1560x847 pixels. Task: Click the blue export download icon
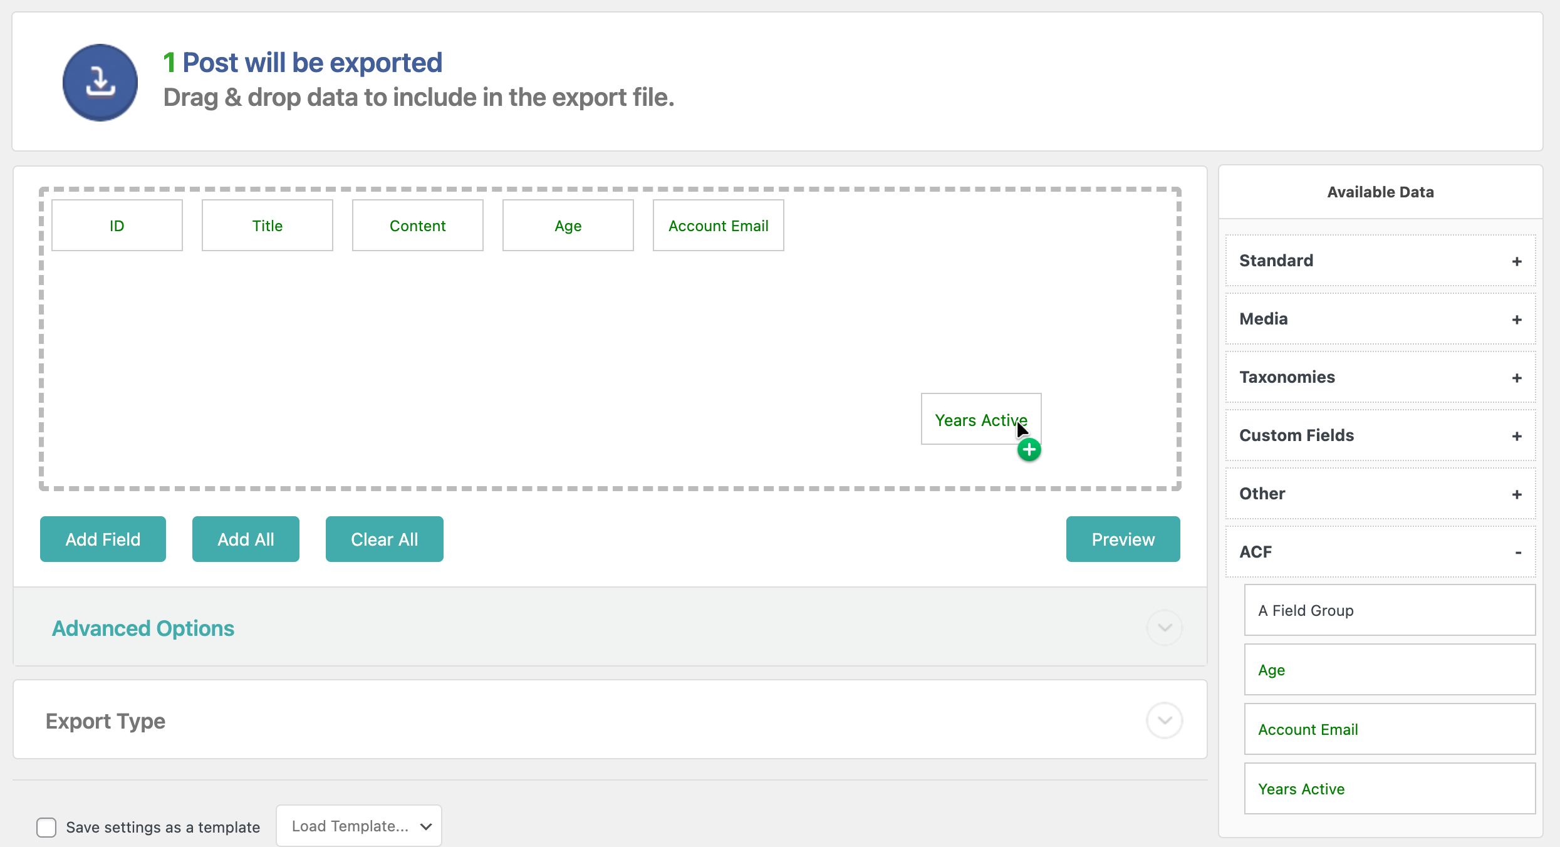tap(100, 82)
